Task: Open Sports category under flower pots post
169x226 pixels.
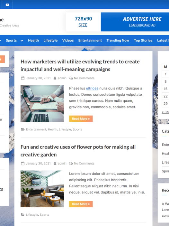Action: tap(44, 215)
